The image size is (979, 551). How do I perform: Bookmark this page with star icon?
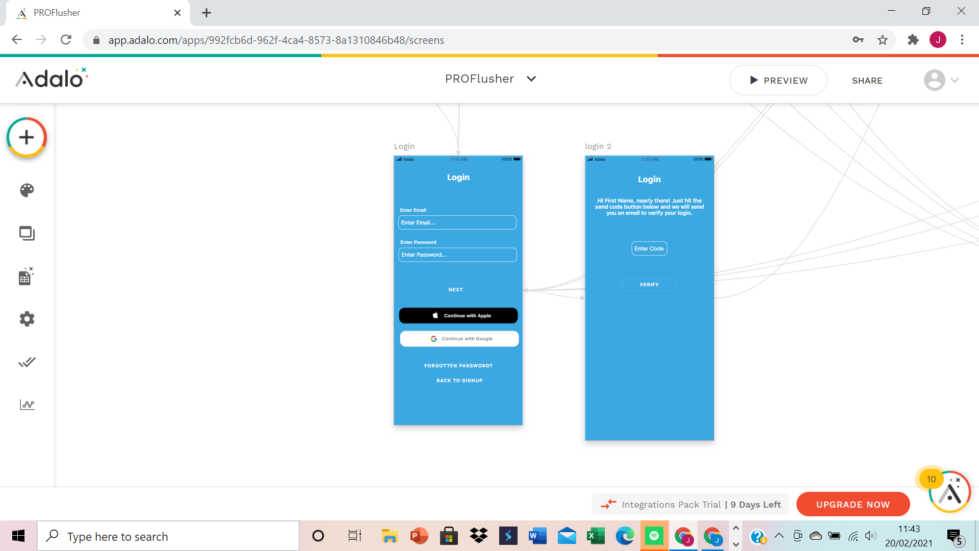(883, 40)
